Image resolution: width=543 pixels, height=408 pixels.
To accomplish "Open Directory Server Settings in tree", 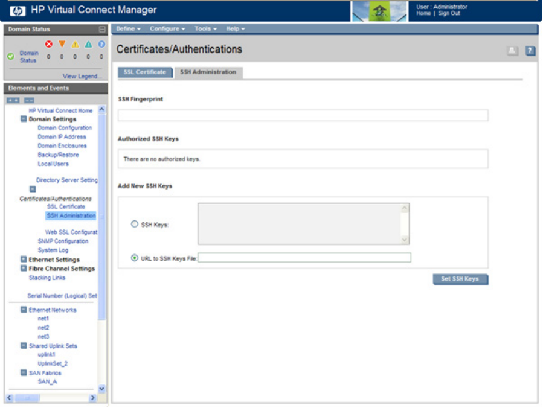I will point(67,180).
